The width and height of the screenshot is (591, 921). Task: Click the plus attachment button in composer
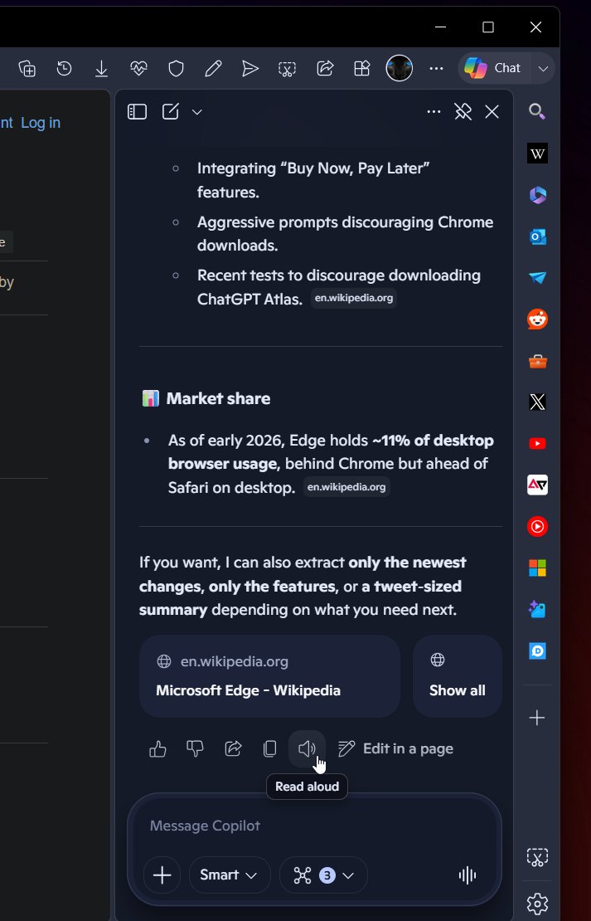[162, 875]
